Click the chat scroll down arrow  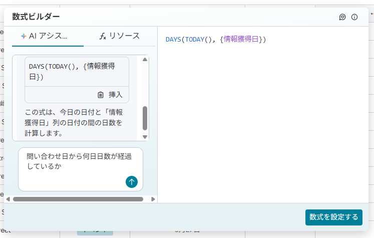point(145,137)
